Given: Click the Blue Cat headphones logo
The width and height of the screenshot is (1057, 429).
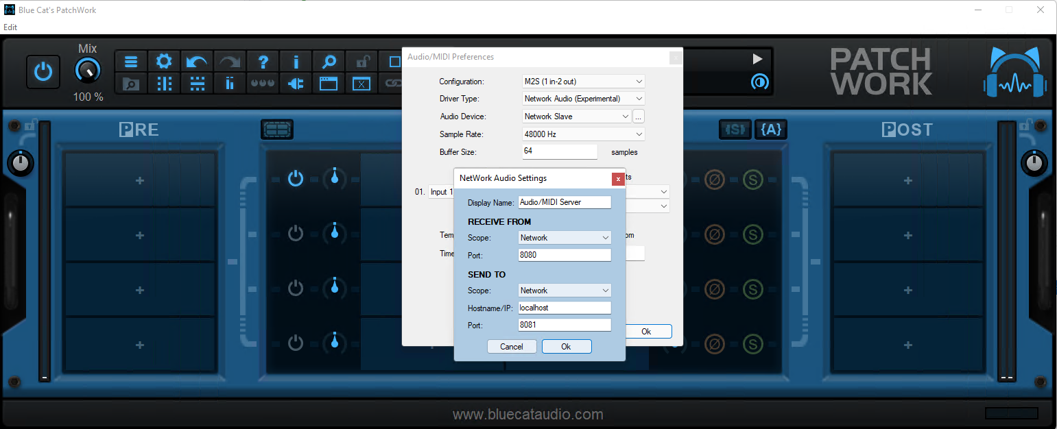Looking at the screenshot, I should pyautogui.click(x=1015, y=73).
